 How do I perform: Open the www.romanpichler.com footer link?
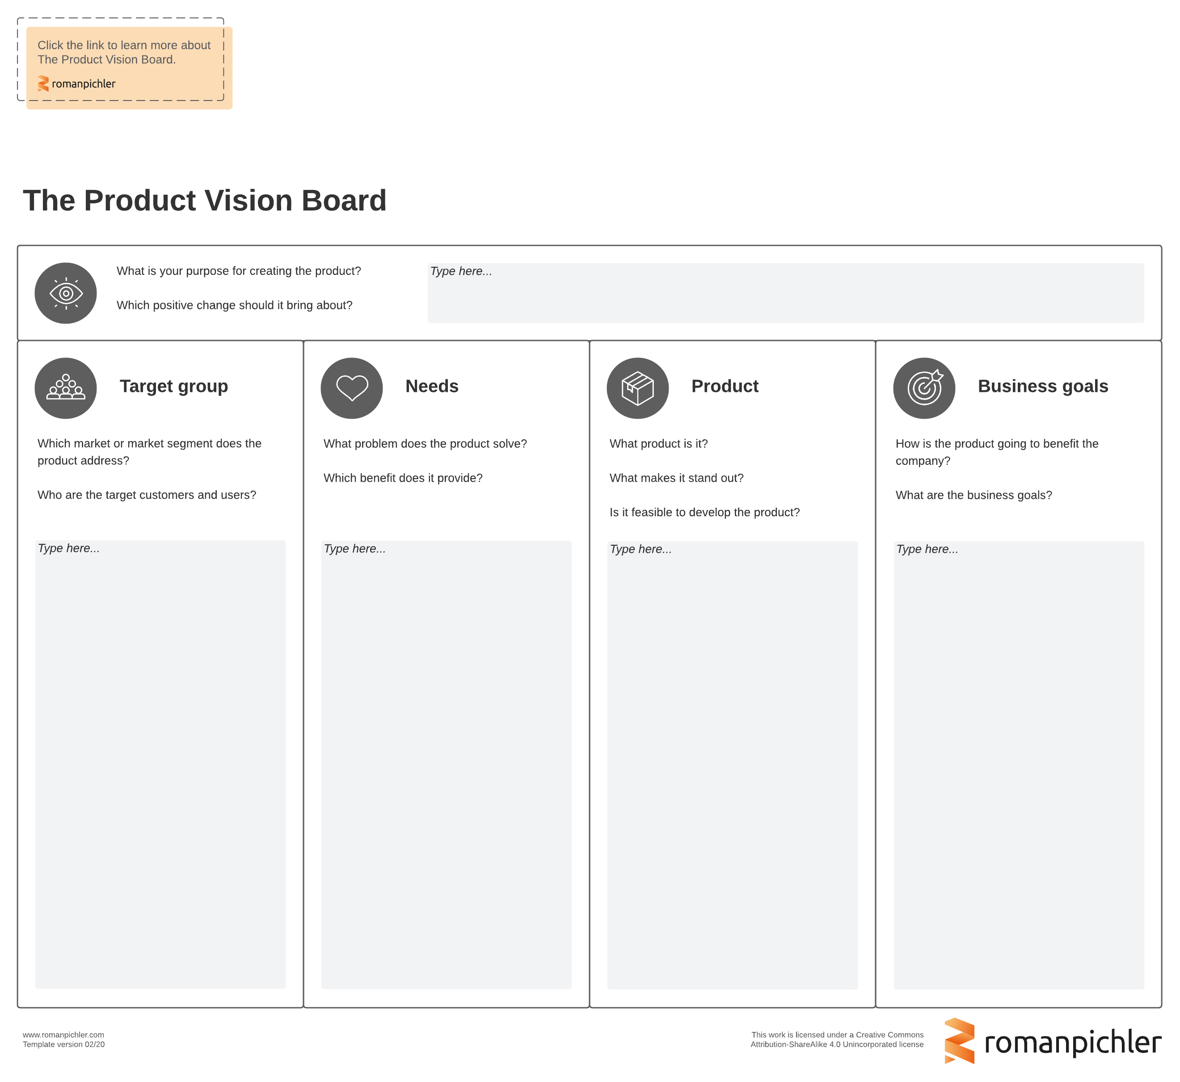click(x=63, y=1035)
